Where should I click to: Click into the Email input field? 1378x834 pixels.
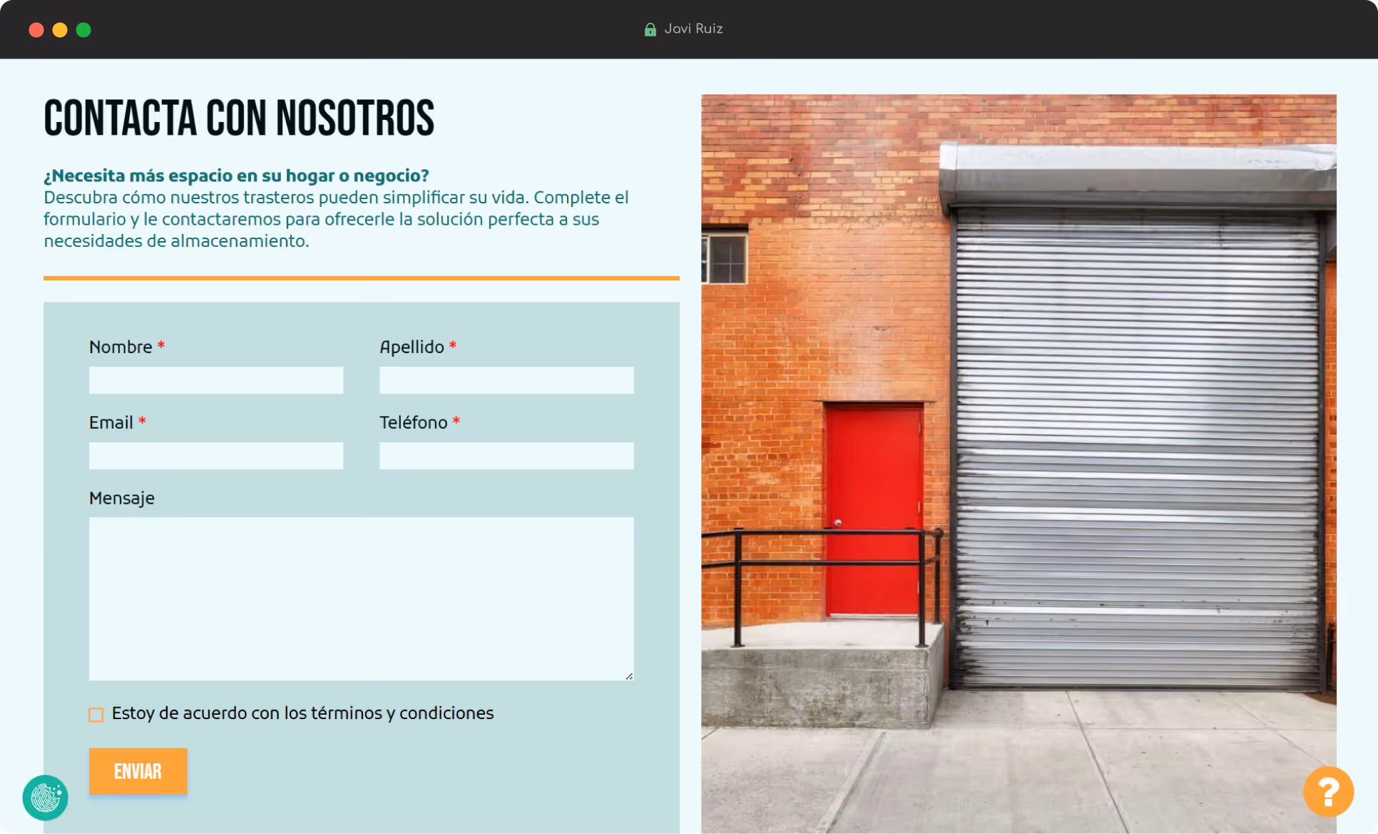216,455
